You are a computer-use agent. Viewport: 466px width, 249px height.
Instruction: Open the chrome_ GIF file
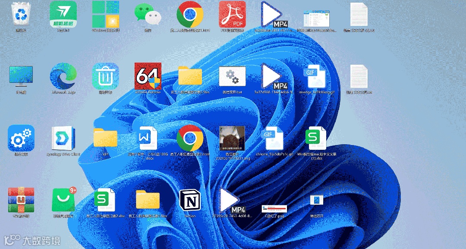pyautogui.click(x=274, y=138)
